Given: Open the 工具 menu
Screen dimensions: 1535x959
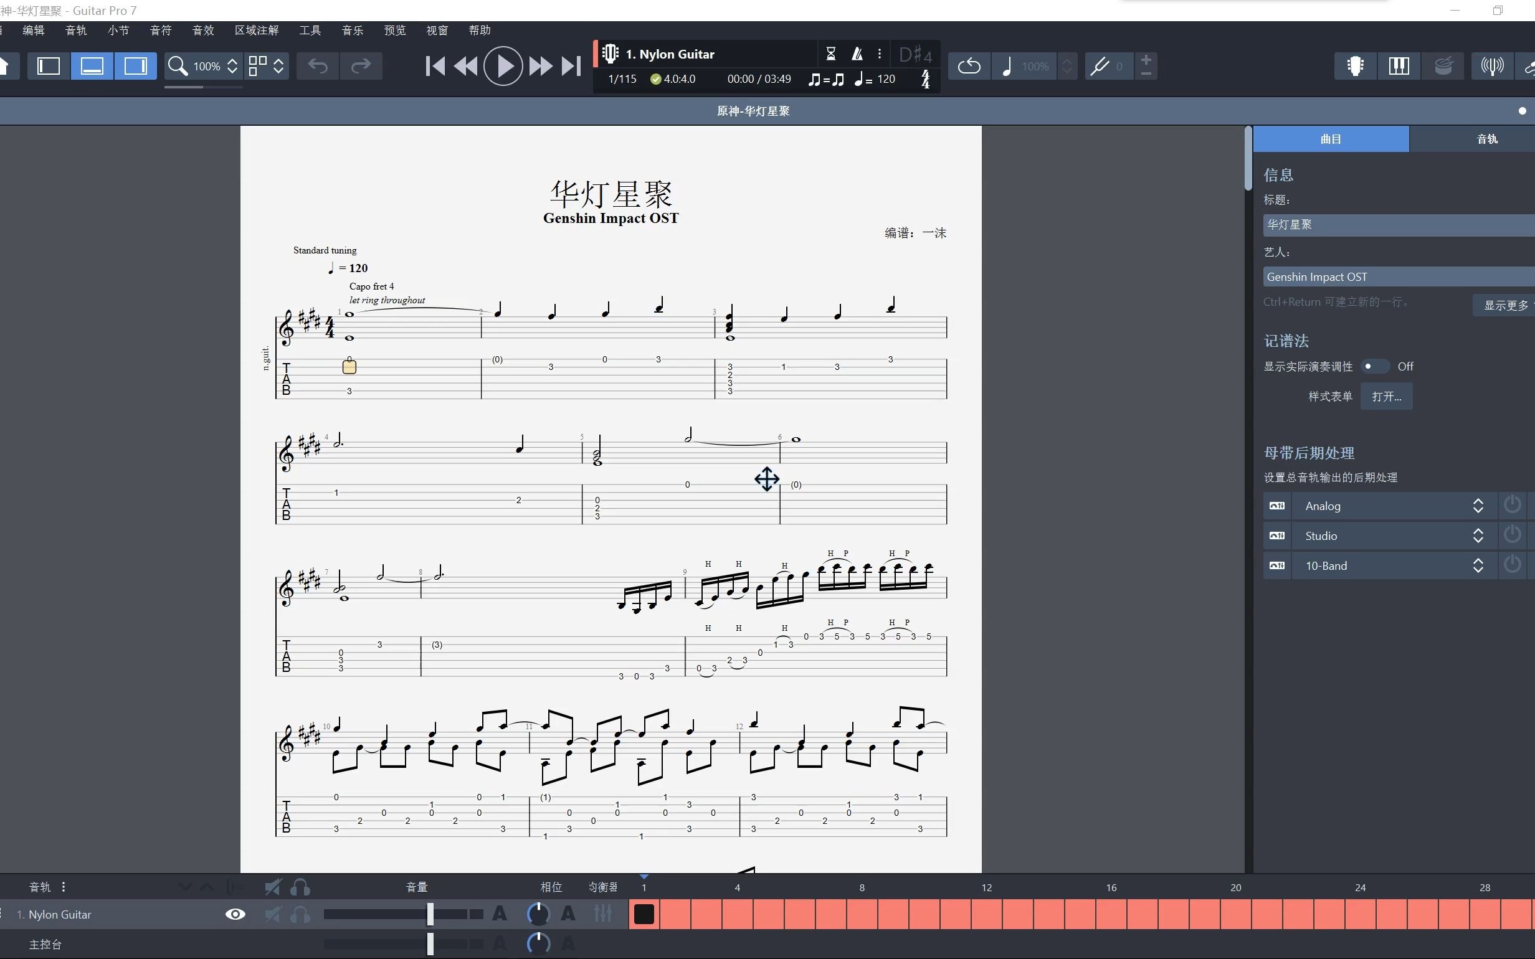Looking at the screenshot, I should 310,31.
